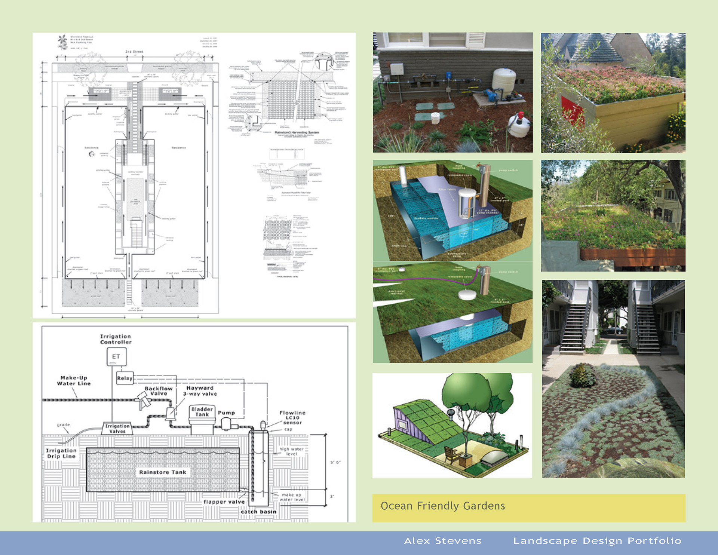Click the ET irrigation controller box
The height and width of the screenshot is (555, 718).
click(x=116, y=356)
